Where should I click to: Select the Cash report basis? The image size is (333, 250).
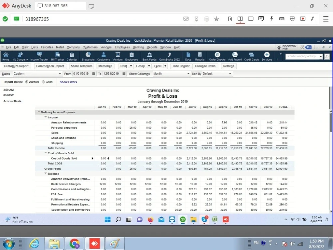click(44, 82)
